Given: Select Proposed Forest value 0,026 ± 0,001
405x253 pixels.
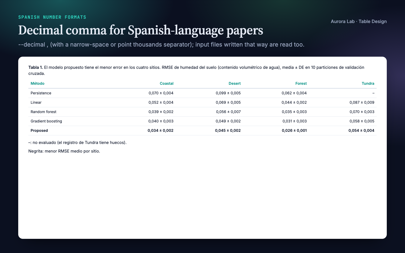Looking at the screenshot, I should pyautogui.click(x=294, y=131).
